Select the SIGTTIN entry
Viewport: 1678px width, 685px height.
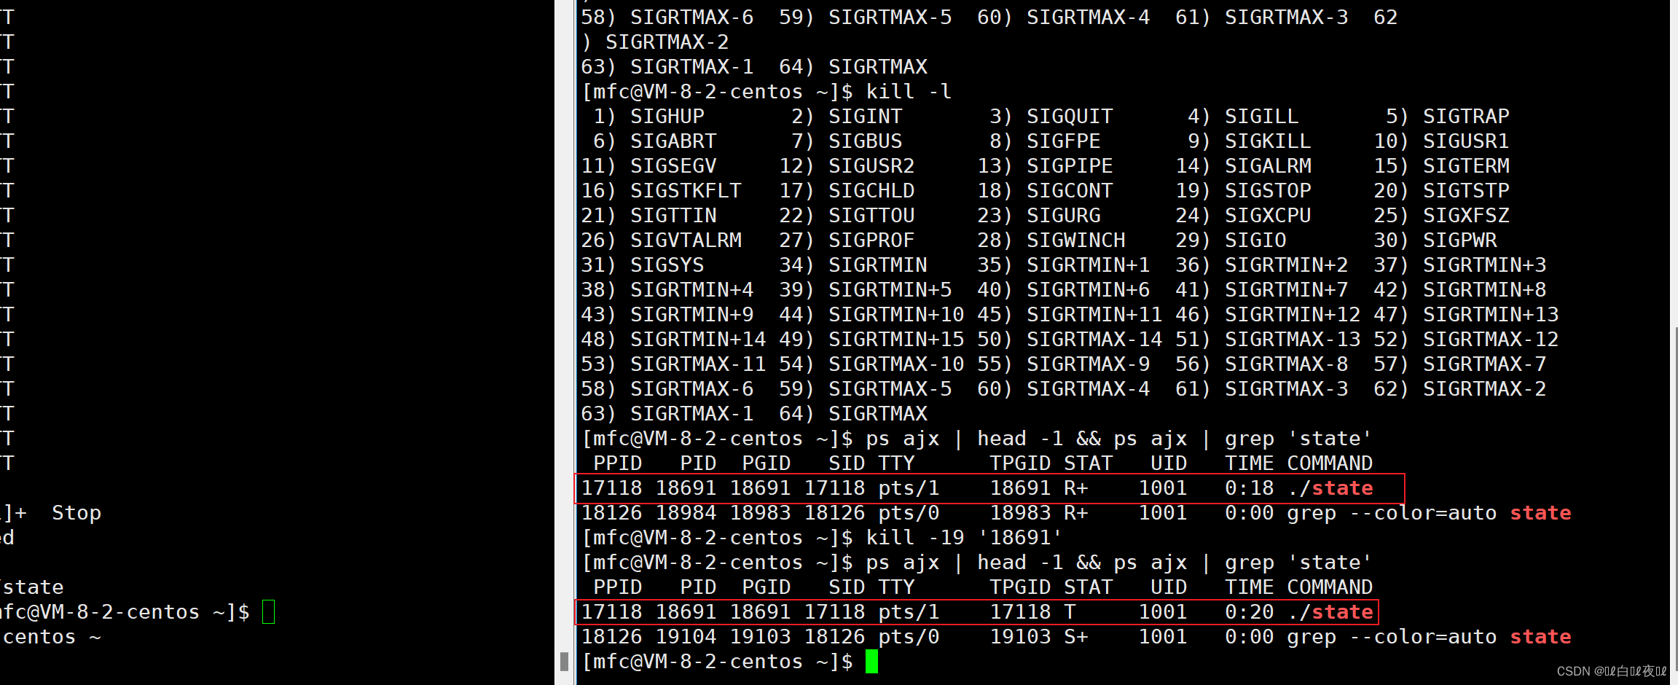[x=649, y=216]
